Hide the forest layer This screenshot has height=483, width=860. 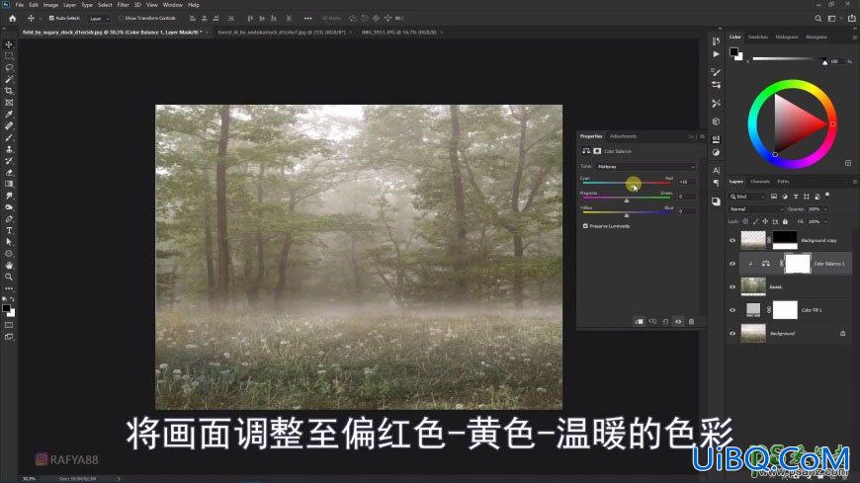click(732, 286)
